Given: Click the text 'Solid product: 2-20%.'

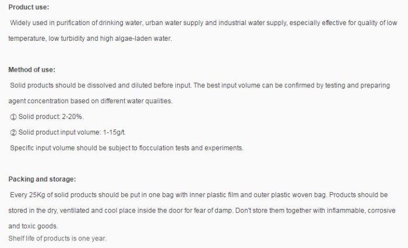Looking at the screenshot, I should pos(51,117).
